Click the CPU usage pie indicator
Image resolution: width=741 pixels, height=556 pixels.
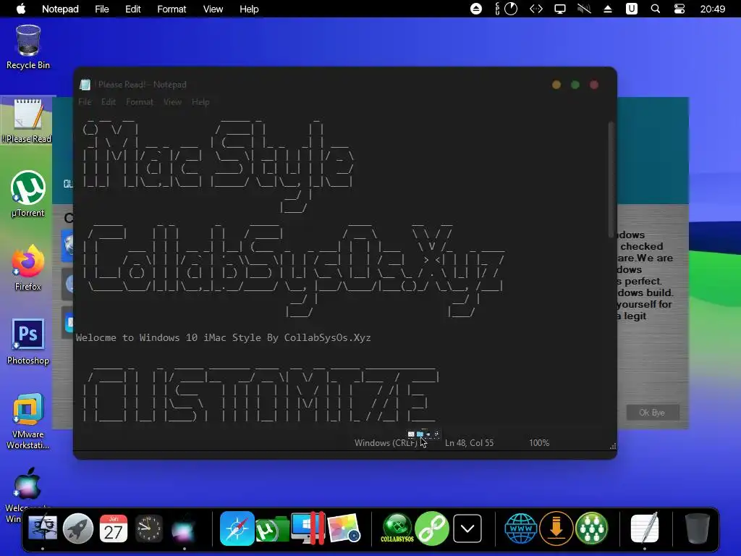(511, 9)
